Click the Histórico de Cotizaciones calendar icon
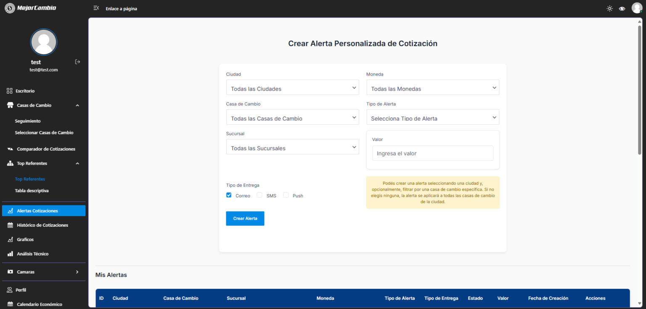The width and height of the screenshot is (646, 309). click(x=10, y=225)
